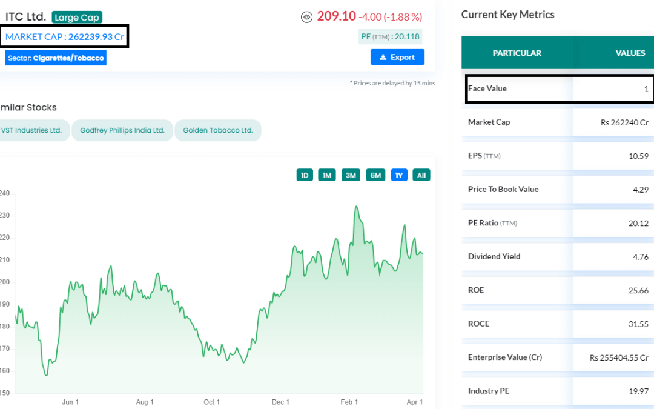
Task: Click the Face Value row label
Action: [487, 88]
